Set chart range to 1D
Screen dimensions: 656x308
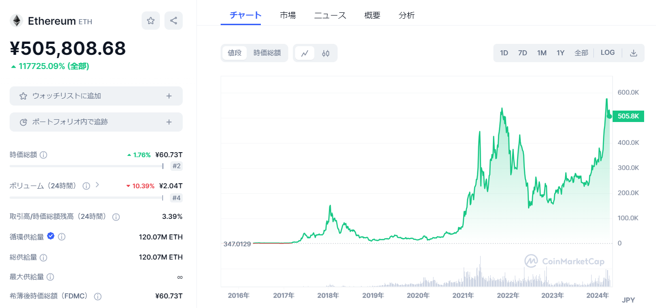pos(504,53)
